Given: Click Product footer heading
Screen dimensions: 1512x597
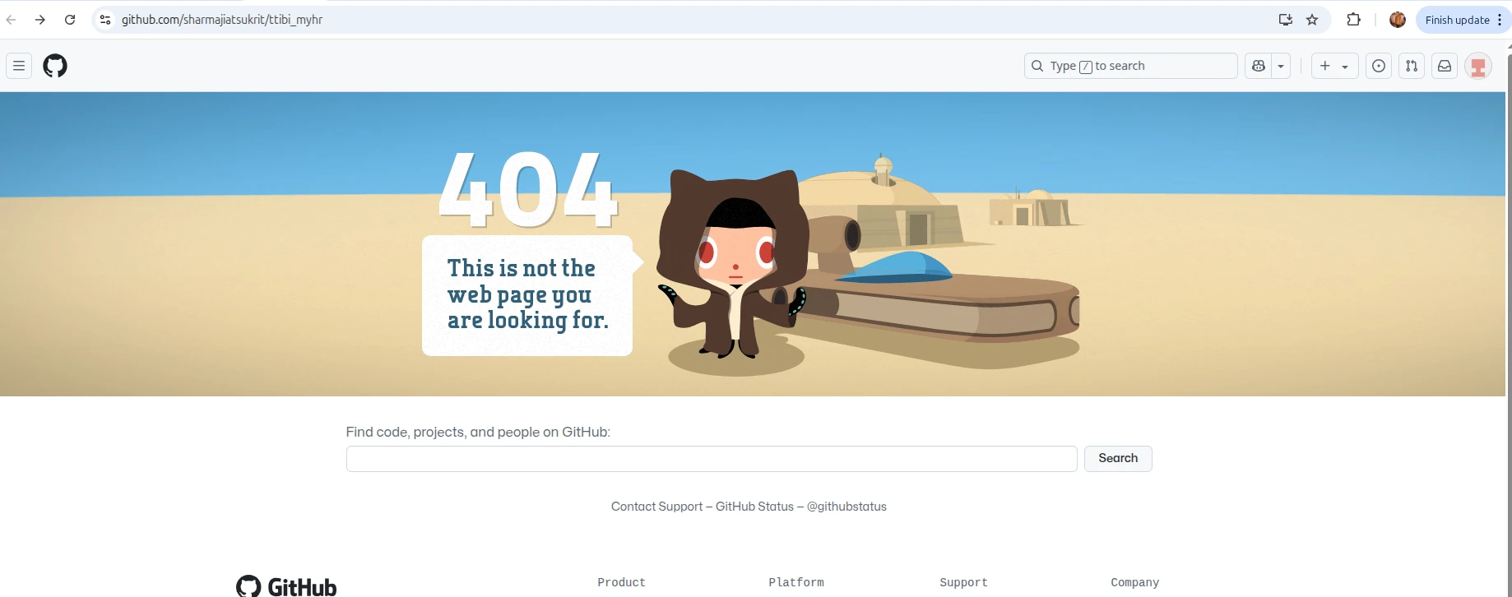Looking at the screenshot, I should [x=622, y=582].
